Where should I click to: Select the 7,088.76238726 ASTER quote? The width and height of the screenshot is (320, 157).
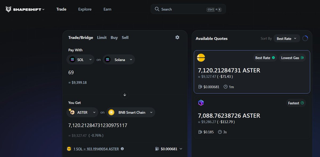[x=252, y=117]
